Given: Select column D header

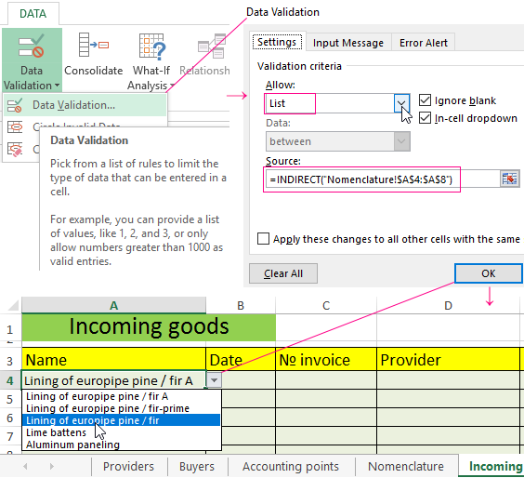Looking at the screenshot, I should (448, 305).
